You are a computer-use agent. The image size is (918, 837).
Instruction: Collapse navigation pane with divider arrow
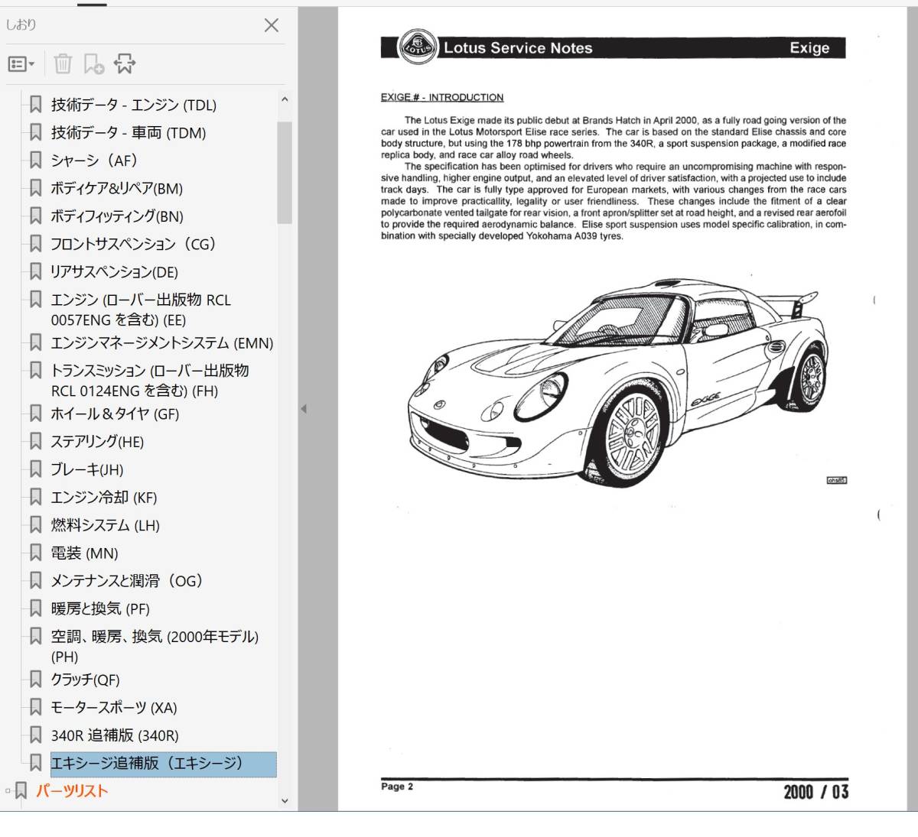[303, 409]
